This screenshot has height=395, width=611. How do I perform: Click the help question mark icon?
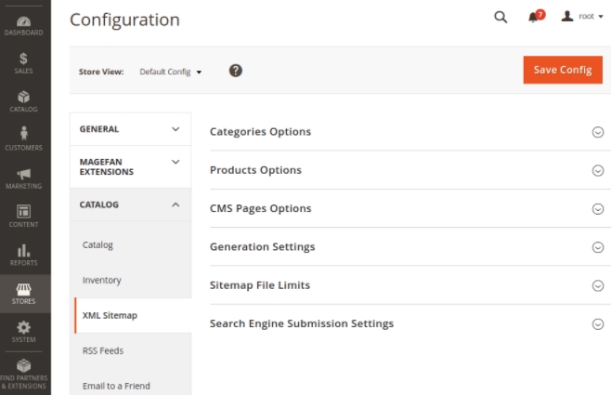point(236,71)
